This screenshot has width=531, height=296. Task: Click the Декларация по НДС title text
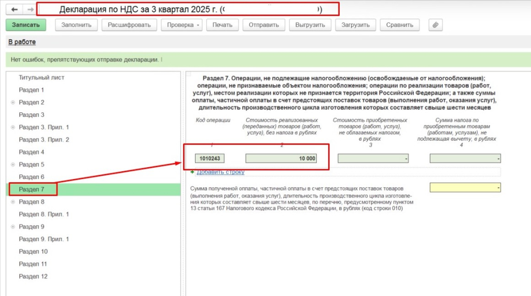(138, 9)
